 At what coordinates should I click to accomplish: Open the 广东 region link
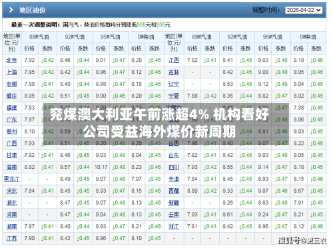12,120
